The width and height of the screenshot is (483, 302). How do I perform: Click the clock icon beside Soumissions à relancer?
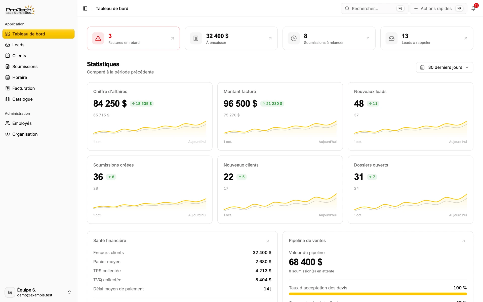pos(294,38)
